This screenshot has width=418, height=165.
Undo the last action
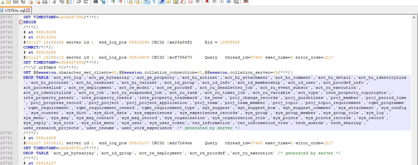point(79,2)
